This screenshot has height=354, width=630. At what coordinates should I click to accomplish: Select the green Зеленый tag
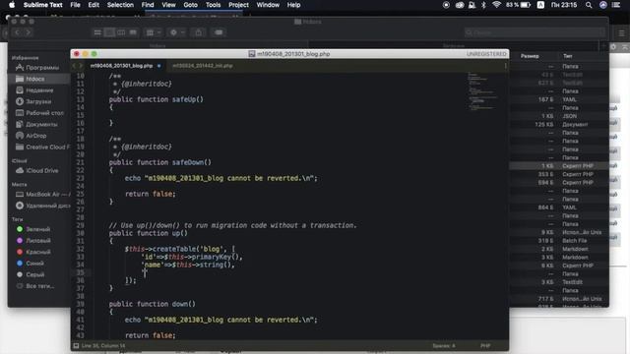(x=39, y=229)
